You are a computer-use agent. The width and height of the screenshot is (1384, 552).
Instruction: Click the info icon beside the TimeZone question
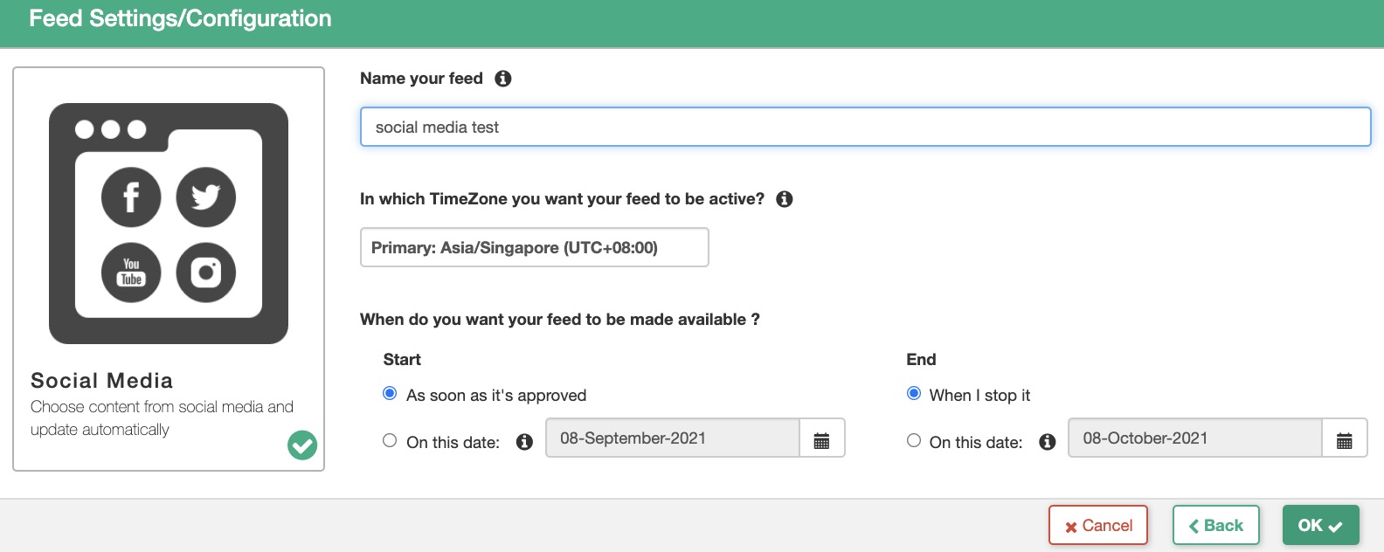tap(785, 199)
